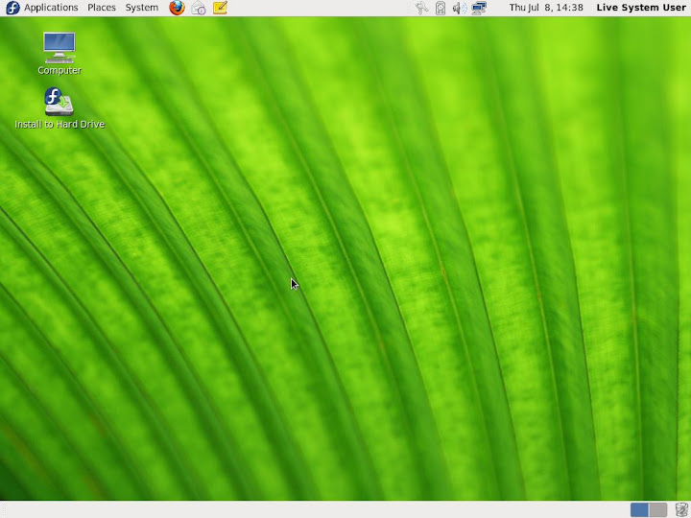The height and width of the screenshot is (518, 691).
Task: Switch to the first blue workspace
Action: pos(639,509)
